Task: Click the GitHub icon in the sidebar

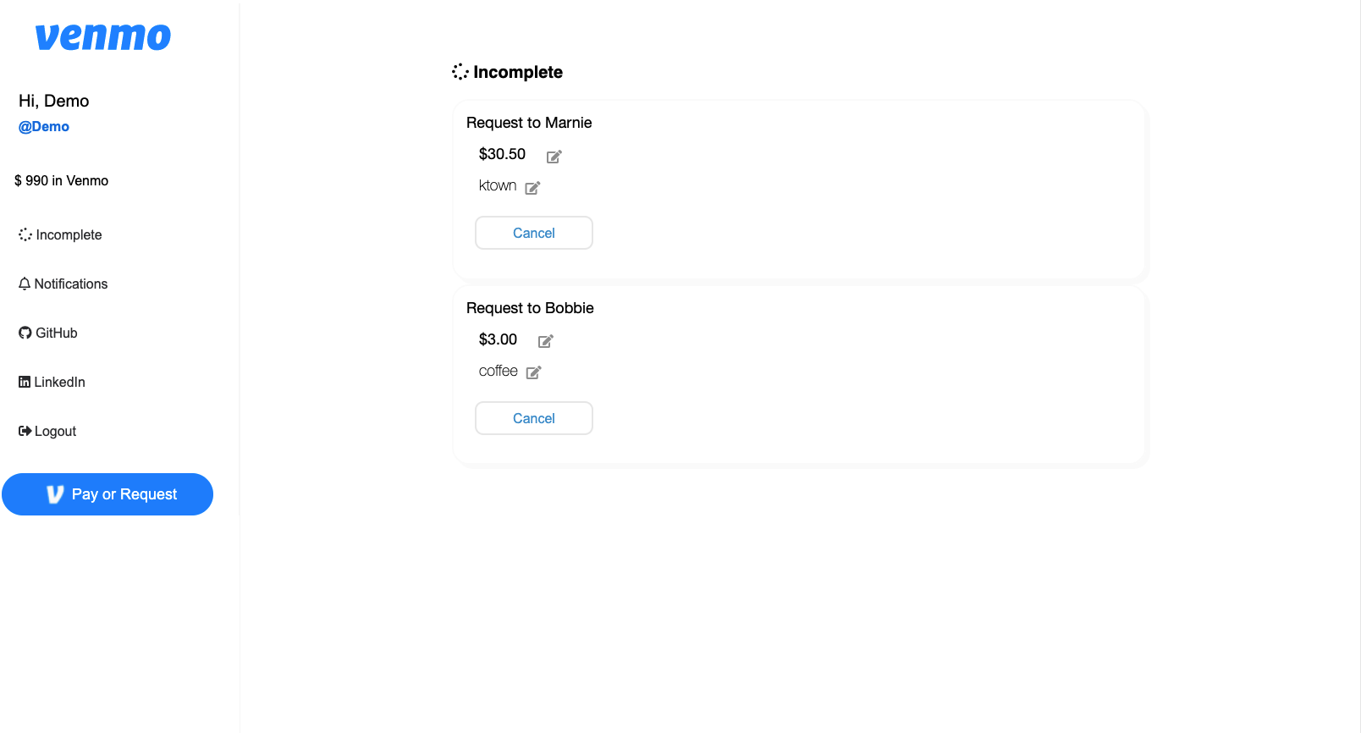Action: [x=24, y=333]
